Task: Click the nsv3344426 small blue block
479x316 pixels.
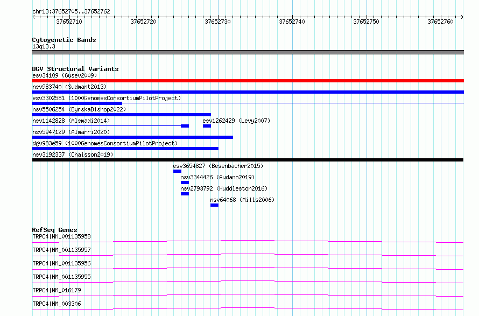Action: coord(185,182)
